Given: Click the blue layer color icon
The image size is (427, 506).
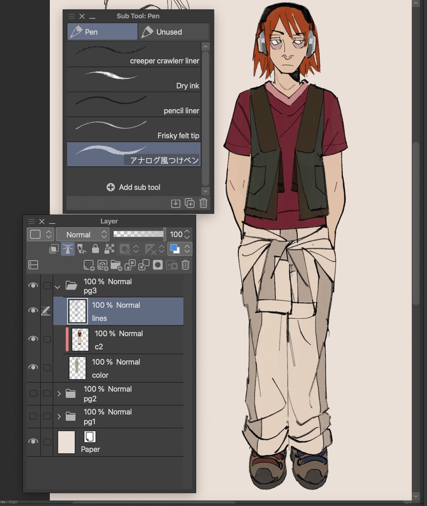Looking at the screenshot, I should pyautogui.click(x=175, y=249).
